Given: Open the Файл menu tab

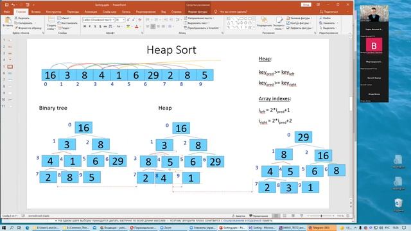Looking at the screenshot, I should point(7,12).
